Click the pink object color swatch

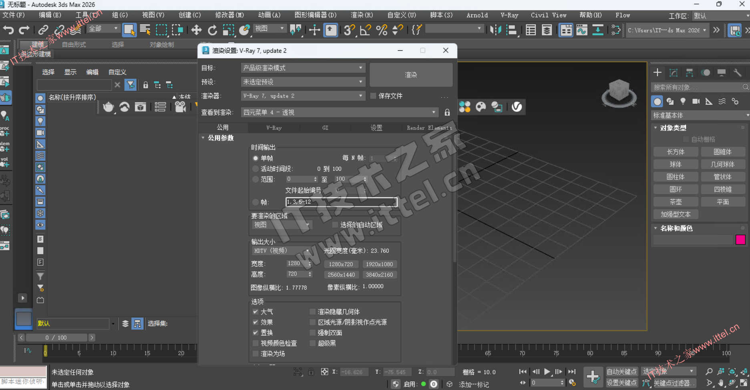tap(740, 239)
